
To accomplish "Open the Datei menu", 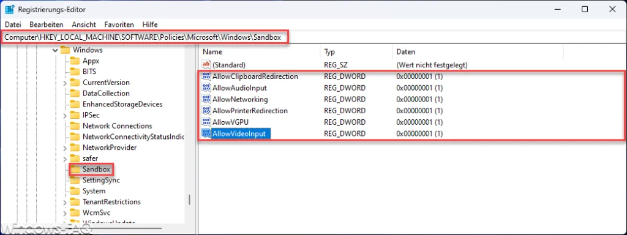I will tap(13, 24).
